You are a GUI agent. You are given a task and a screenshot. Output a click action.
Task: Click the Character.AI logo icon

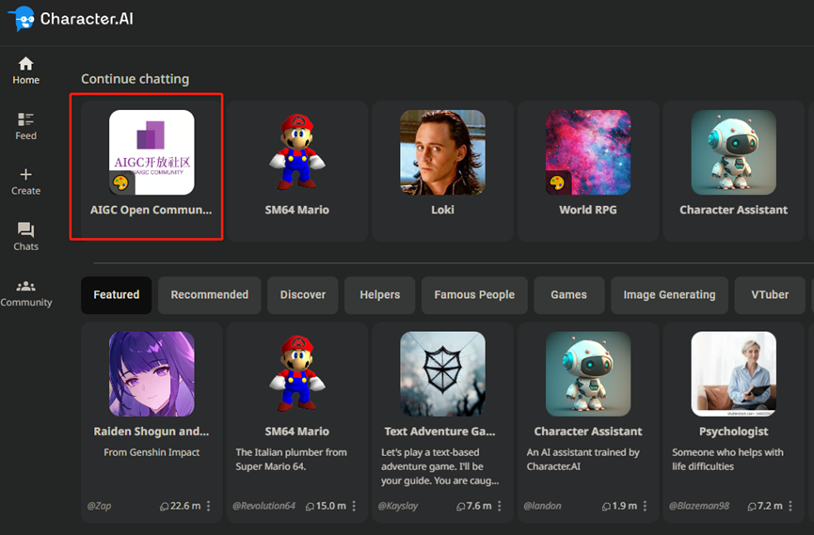[21, 18]
